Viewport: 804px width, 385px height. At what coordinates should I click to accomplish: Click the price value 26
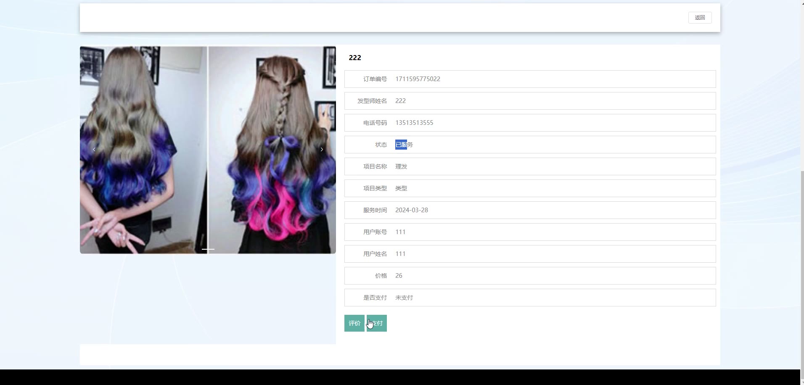pos(399,276)
